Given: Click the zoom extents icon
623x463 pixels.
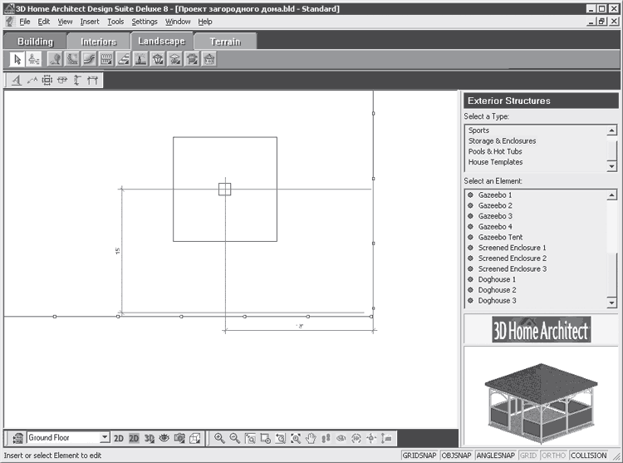Looking at the screenshot, I should pyautogui.click(x=296, y=438).
